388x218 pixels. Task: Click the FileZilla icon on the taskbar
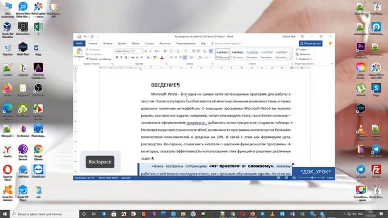click(144, 214)
